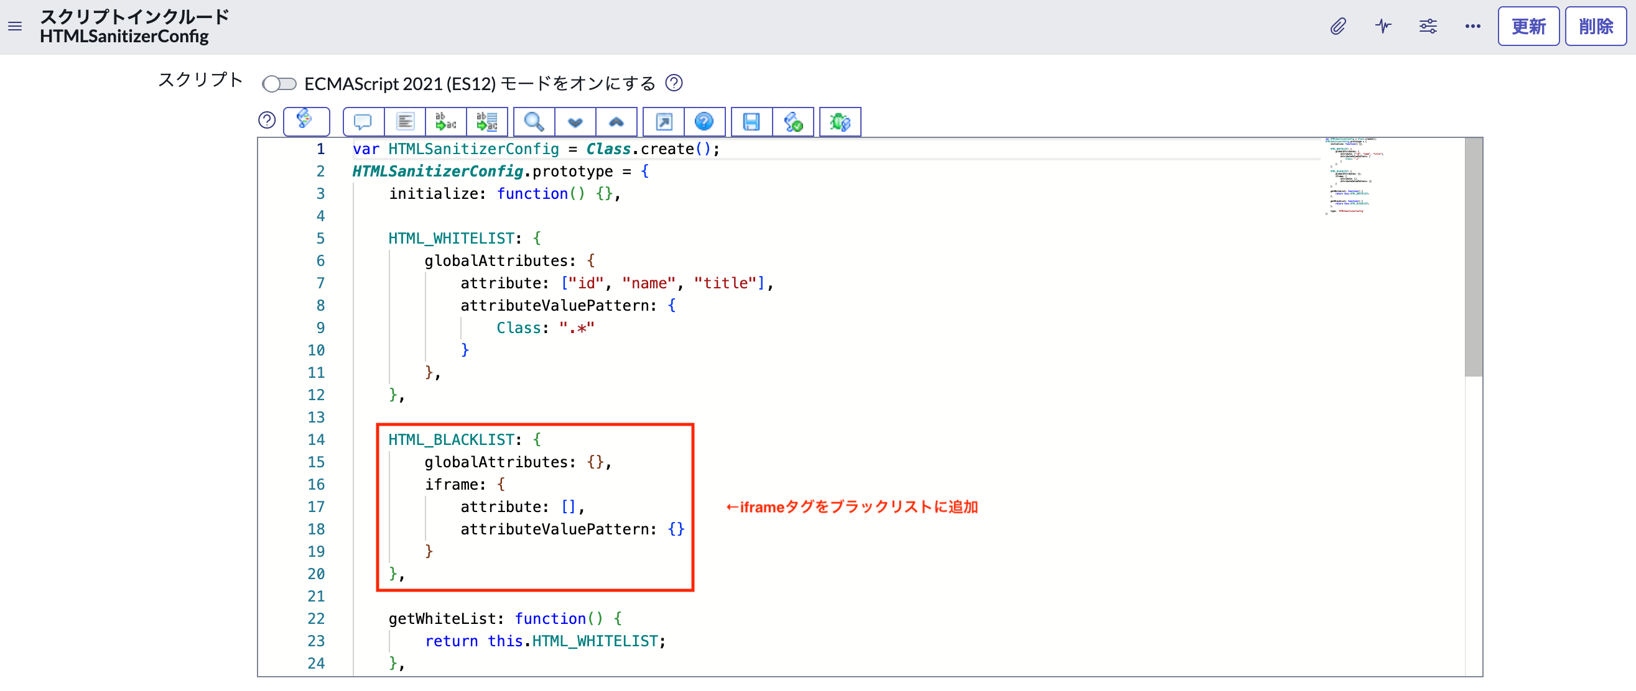Open the hamburger context menu
The height and width of the screenshot is (691, 1636).
tap(14, 26)
